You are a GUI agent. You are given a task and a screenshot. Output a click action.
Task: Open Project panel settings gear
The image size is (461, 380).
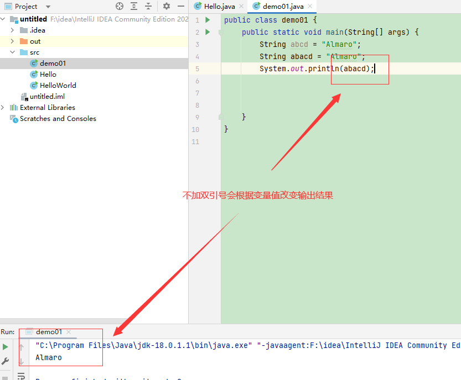pyautogui.click(x=167, y=6)
